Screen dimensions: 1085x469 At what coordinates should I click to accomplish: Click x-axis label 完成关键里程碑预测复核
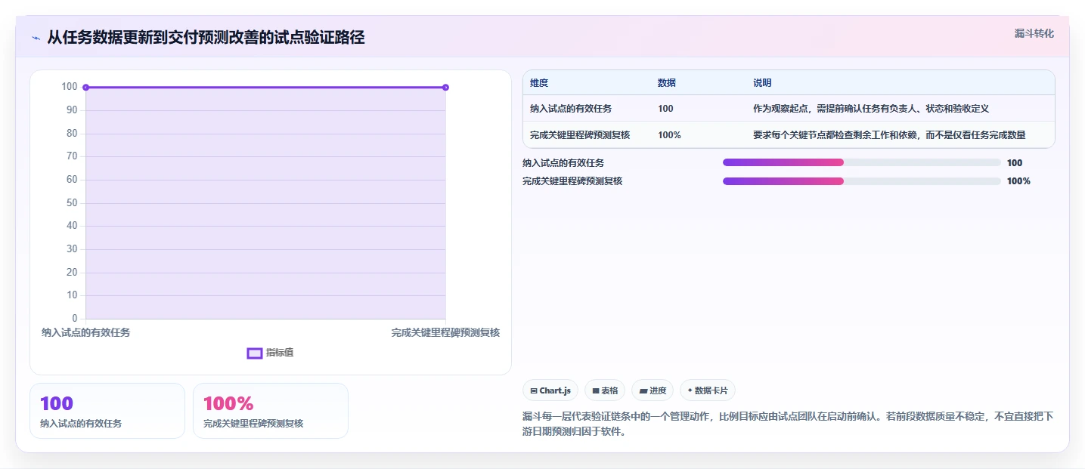tap(445, 332)
